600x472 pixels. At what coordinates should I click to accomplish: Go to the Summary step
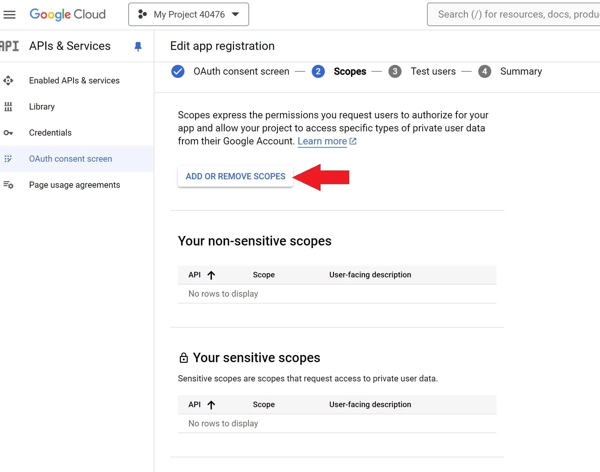click(521, 71)
